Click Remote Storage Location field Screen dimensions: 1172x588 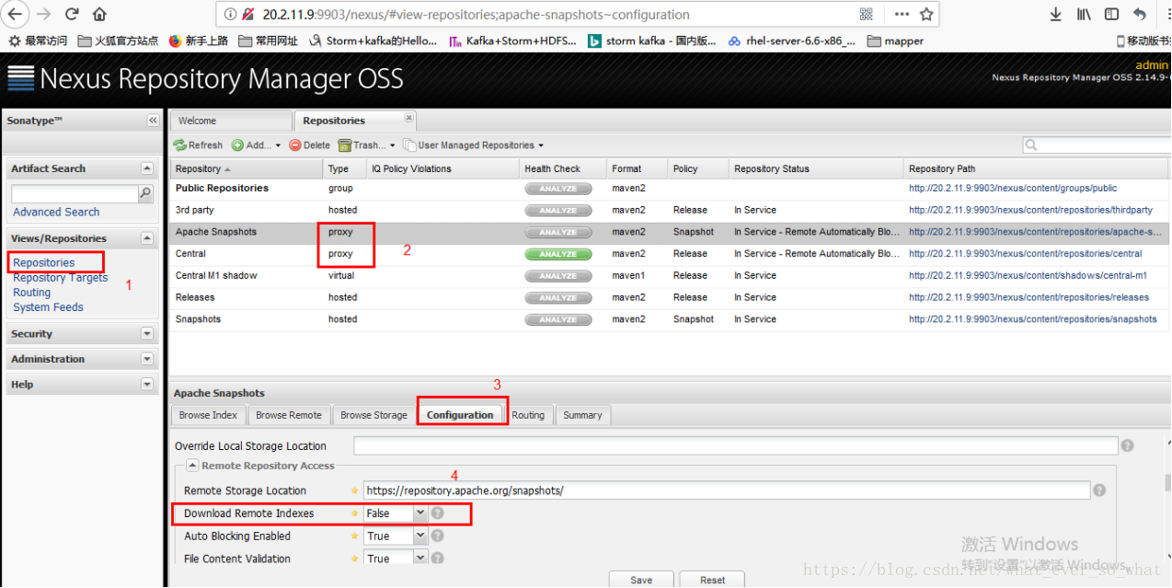coord(727,490)
